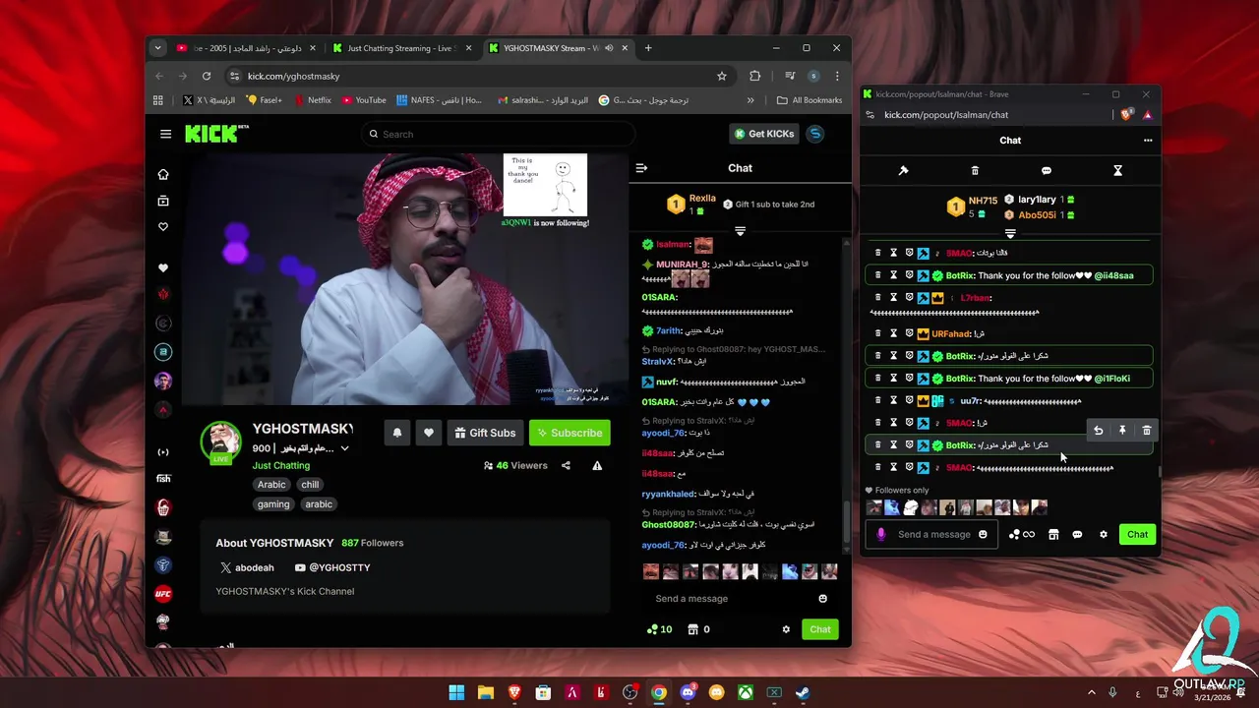The width and height of the screenshot is (1259, 708).
Task: Expand the stream title chevron
Action: (344, 448)
